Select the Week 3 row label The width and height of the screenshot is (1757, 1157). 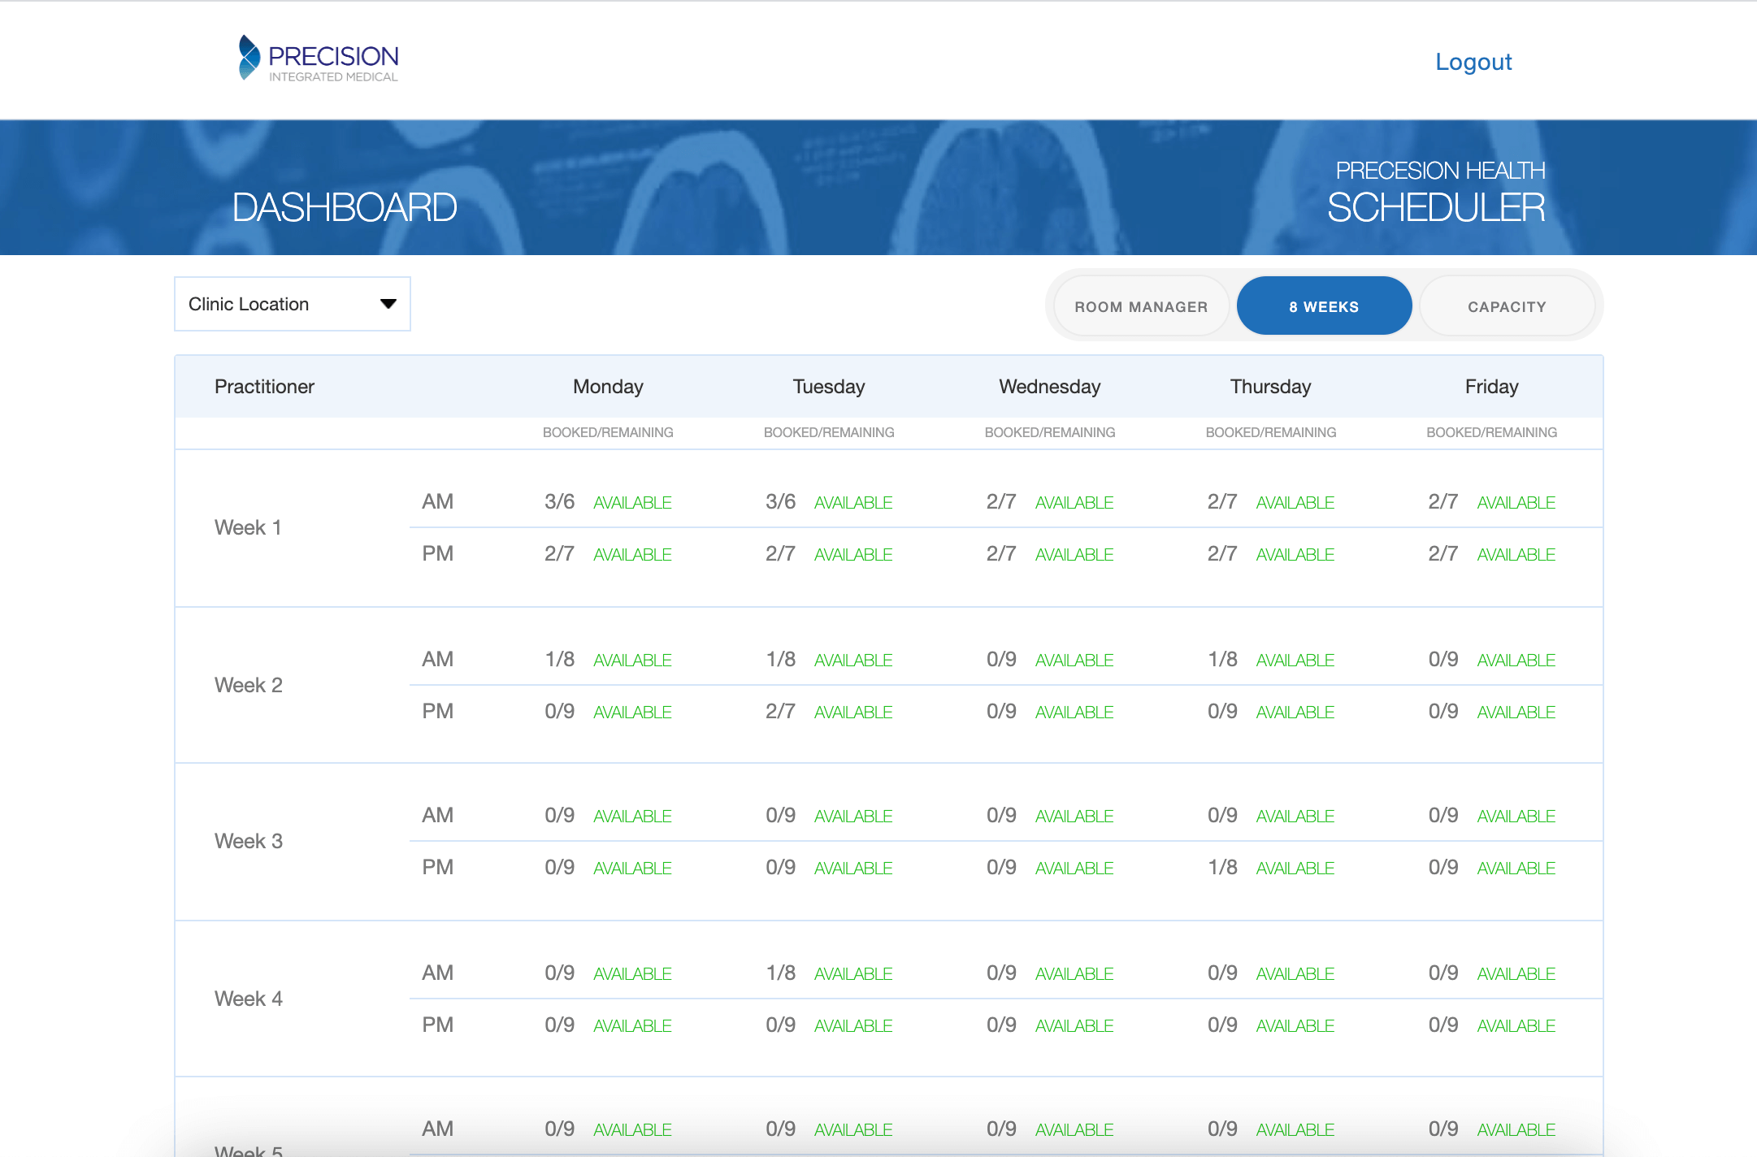point(249,841)
